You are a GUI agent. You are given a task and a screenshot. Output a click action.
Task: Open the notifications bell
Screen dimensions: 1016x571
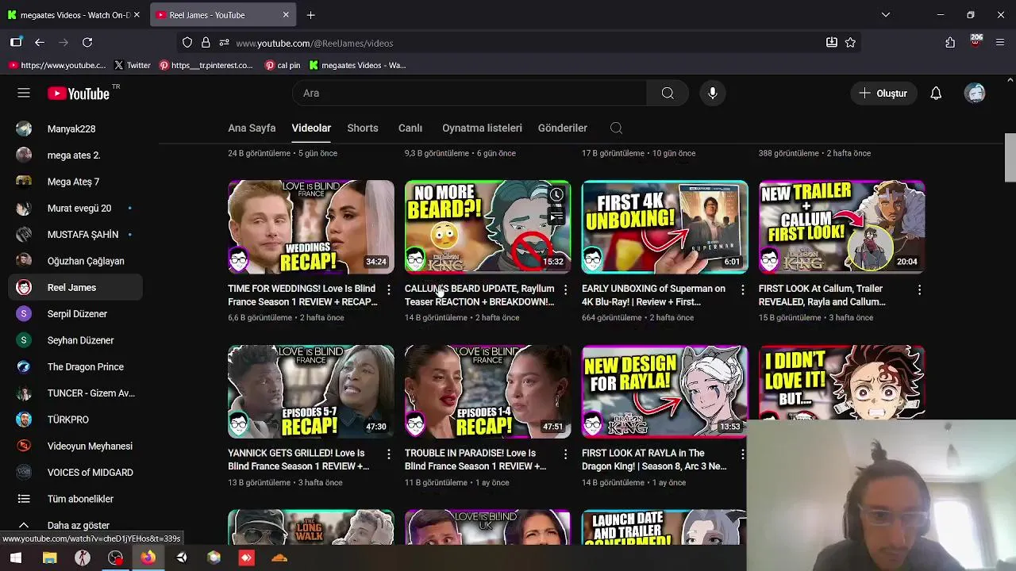pos(936,94)
